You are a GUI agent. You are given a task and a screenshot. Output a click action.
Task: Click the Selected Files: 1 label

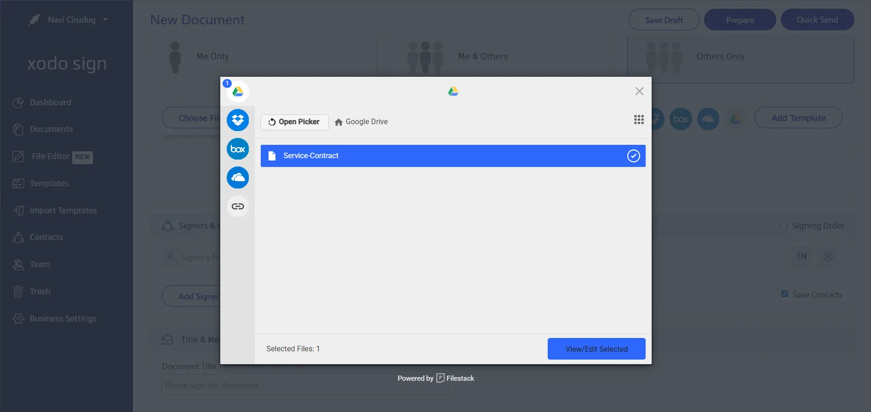click(x=293, y=349)
